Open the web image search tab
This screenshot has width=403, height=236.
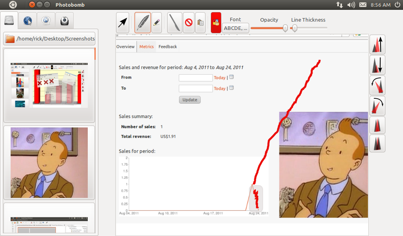pyautogui.click(x=46, y=21)
